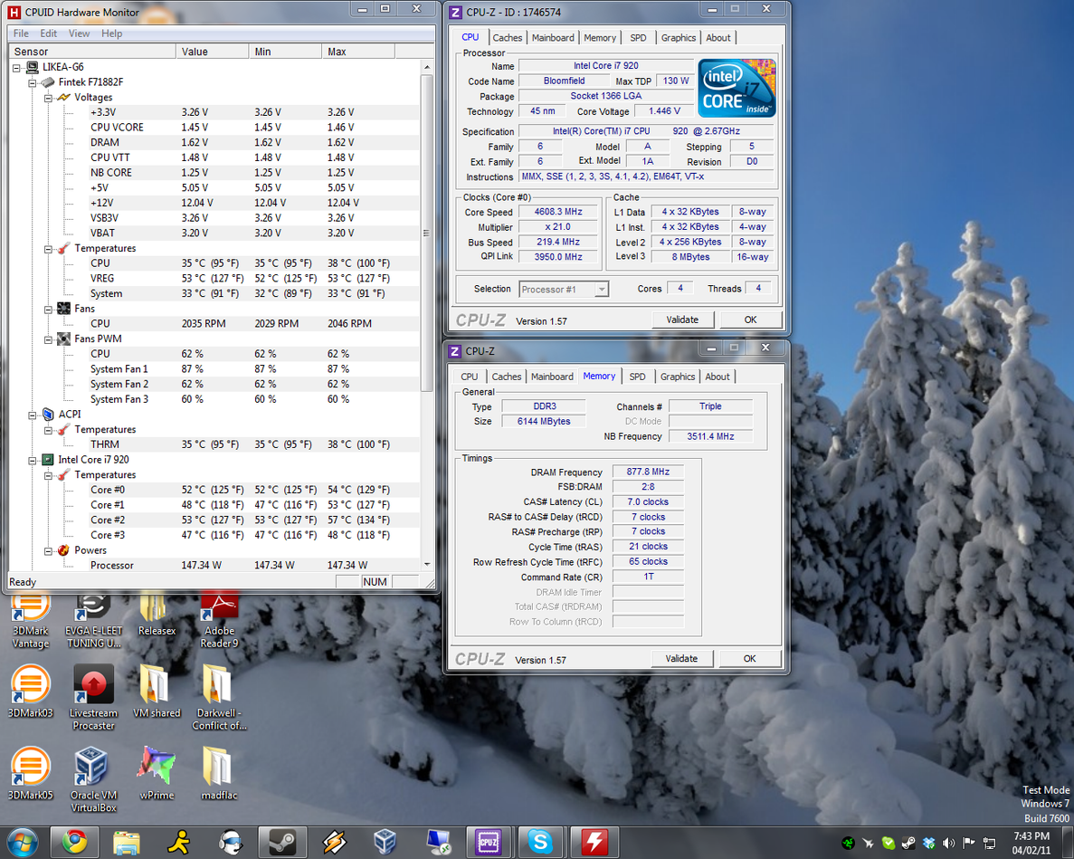1074x859 pixels.
Task: Select the VM shared folder icon
Action: point(157,692)
